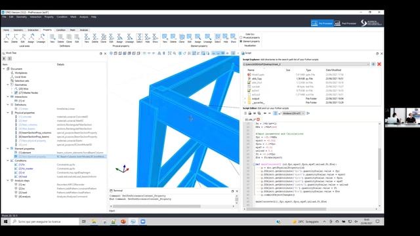Screen dimensions: 420x236
Task: Open the script directory path dropdown
Action: click(368, 64)
